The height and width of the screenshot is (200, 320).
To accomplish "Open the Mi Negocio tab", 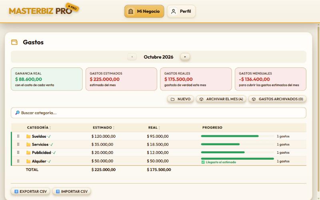I will click(144, 12).
